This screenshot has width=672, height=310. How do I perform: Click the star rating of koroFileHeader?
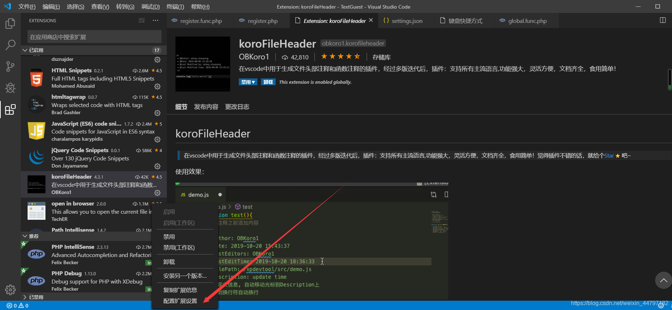tap(340, 57)
